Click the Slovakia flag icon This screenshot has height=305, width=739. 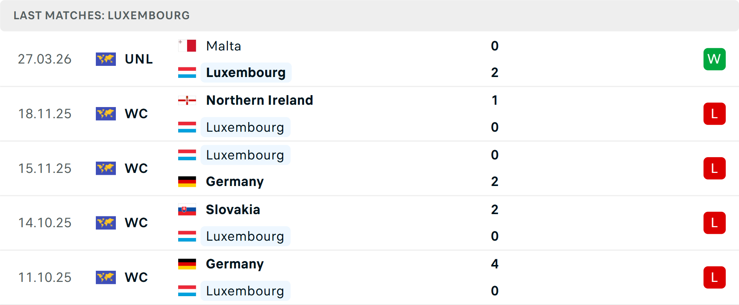pos(187,210)
